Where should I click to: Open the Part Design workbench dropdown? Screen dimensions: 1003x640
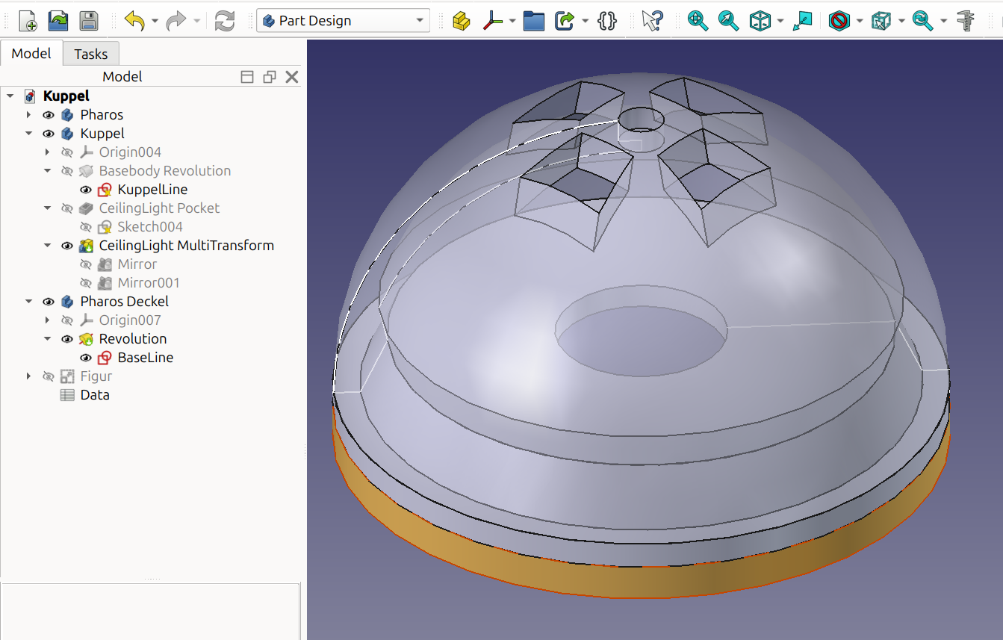(x=343, y=21)
